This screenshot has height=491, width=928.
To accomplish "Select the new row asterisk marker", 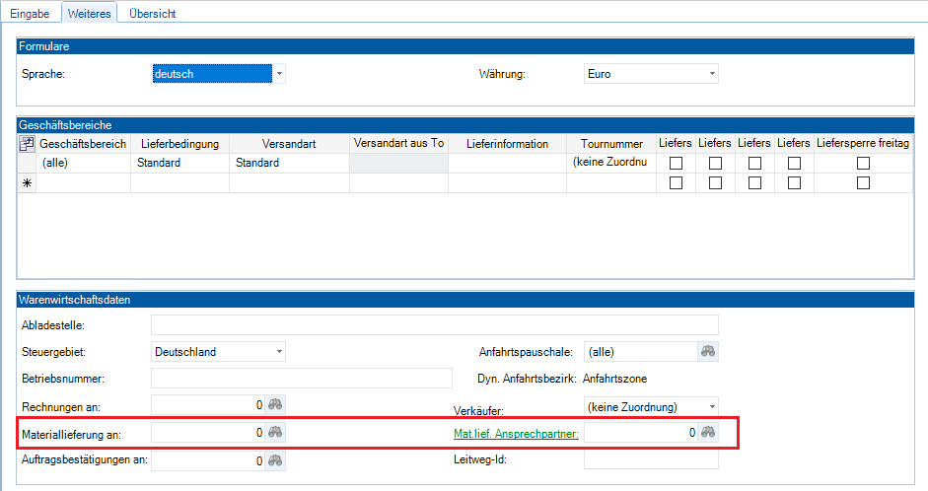I will click(27, 183).
